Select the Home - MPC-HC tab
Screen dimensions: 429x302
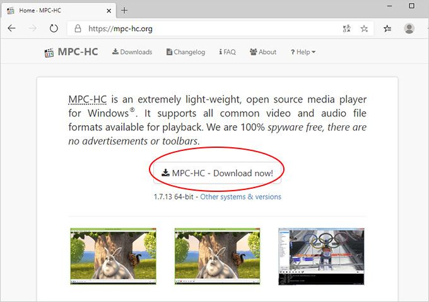click(58, 10)
